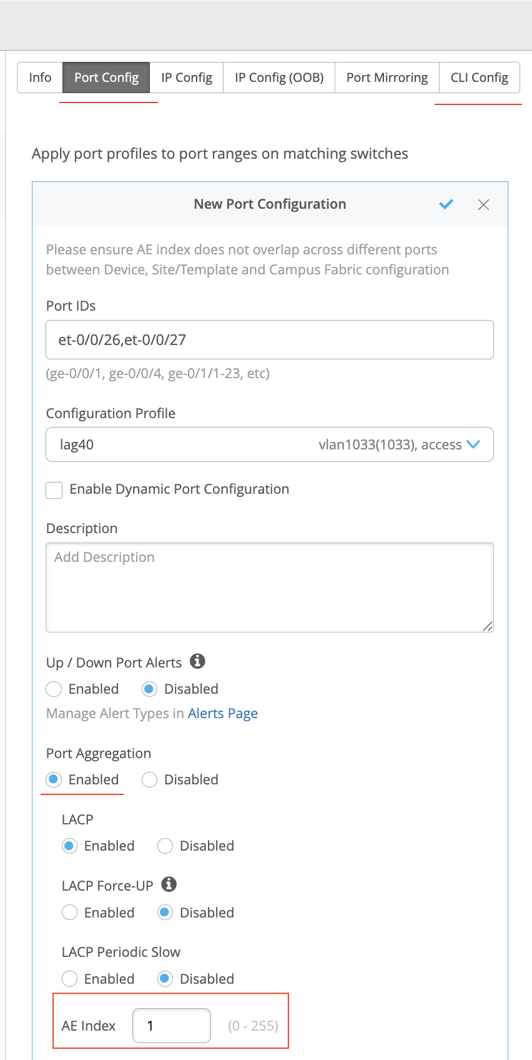
Task: Switch to the Info tab
Action: tap(40, 77)
